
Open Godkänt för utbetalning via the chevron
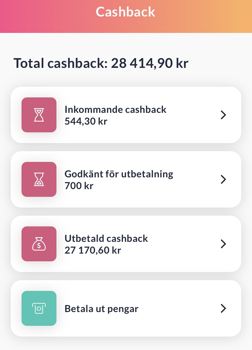click(223, 179)
